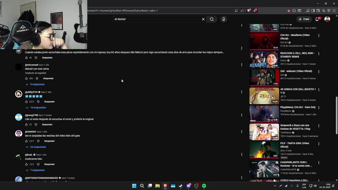Open CASAPARLANTE: DUKI Rockstar video title
338x190 pixels.
coord(296,164)
